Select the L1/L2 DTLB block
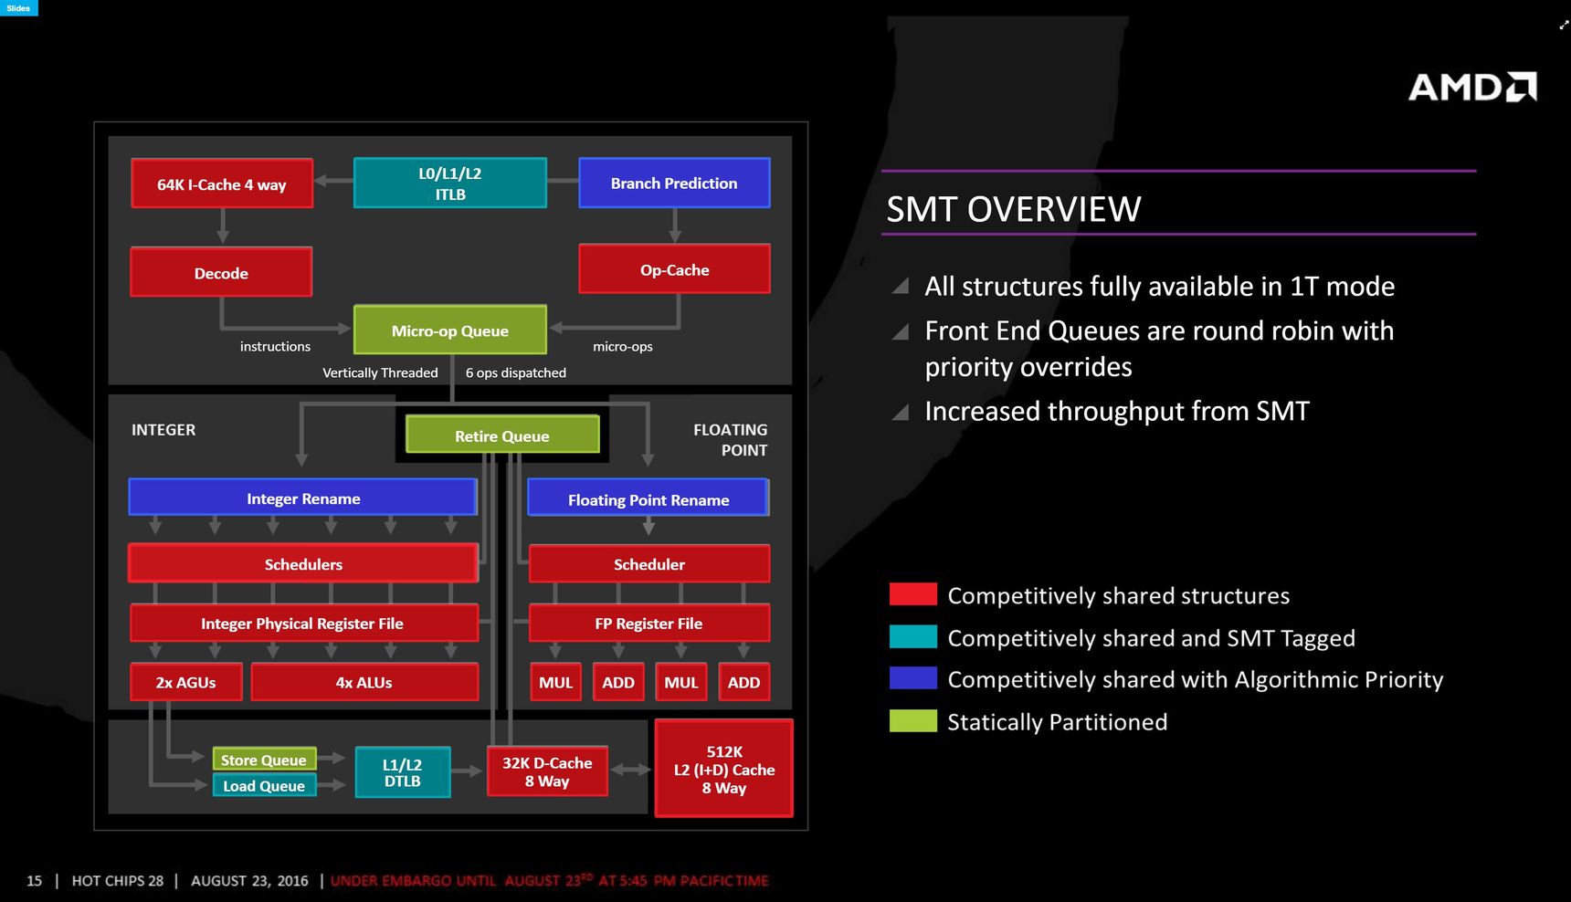1571x902 pixels. point(403,772)
